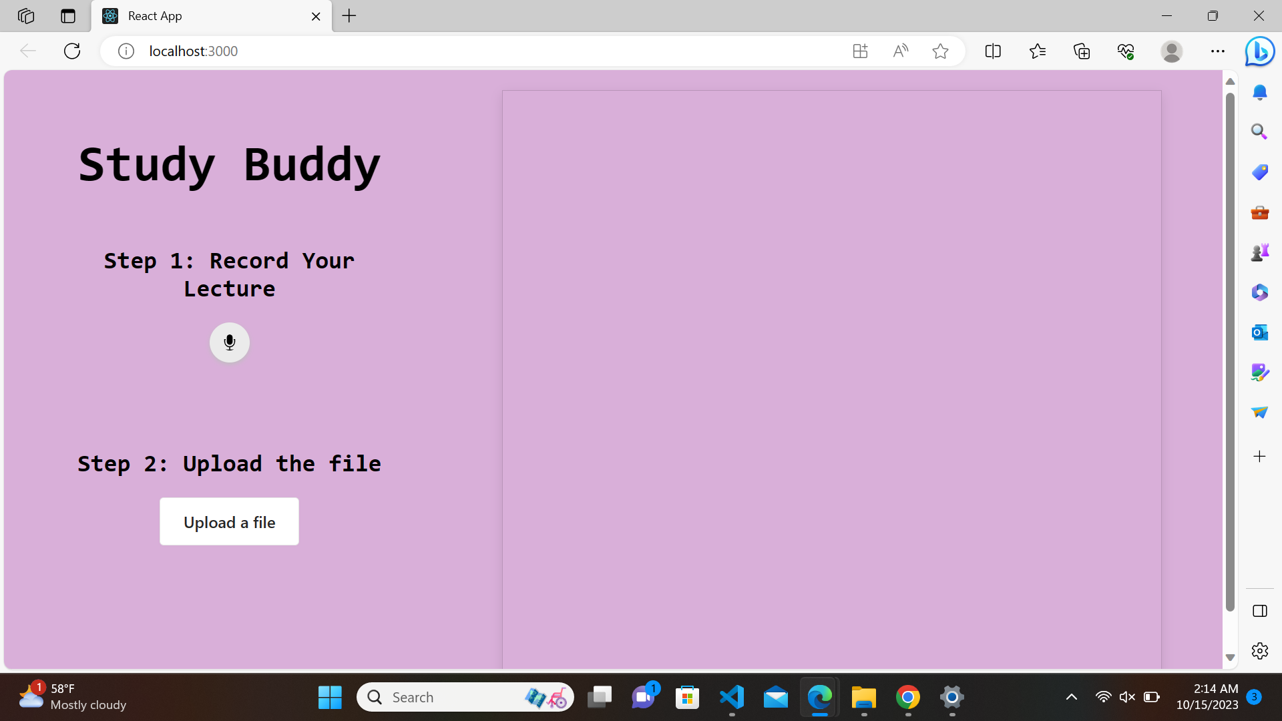The height and width of the screenshot is (721, 1282).
Task: Click the microphone record button
Action: [x=229, y=342]
